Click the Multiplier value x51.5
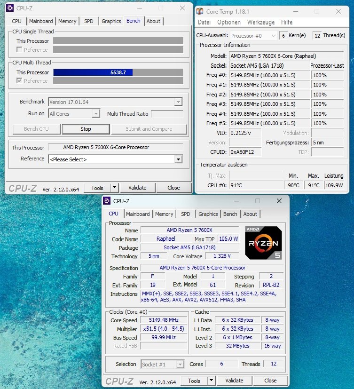Image resolution: width=354 pixels, height=389 pixels. tap(164, 329)
